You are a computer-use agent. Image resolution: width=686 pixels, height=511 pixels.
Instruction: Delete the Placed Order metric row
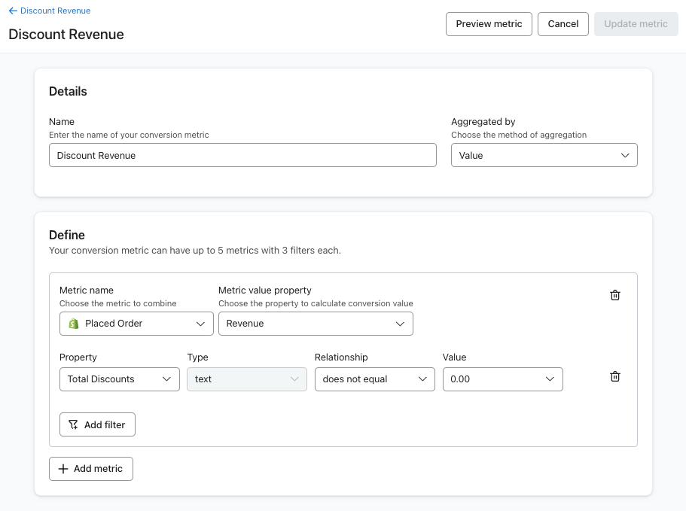[x=615, y=295]
